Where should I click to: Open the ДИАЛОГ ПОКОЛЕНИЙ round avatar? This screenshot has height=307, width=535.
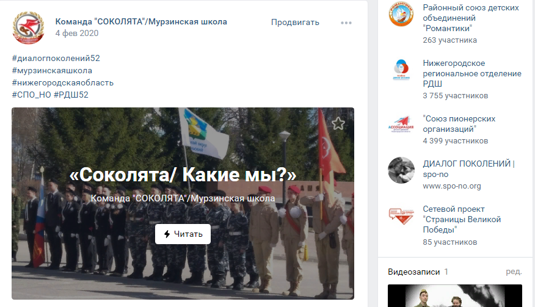click(401, 170)
